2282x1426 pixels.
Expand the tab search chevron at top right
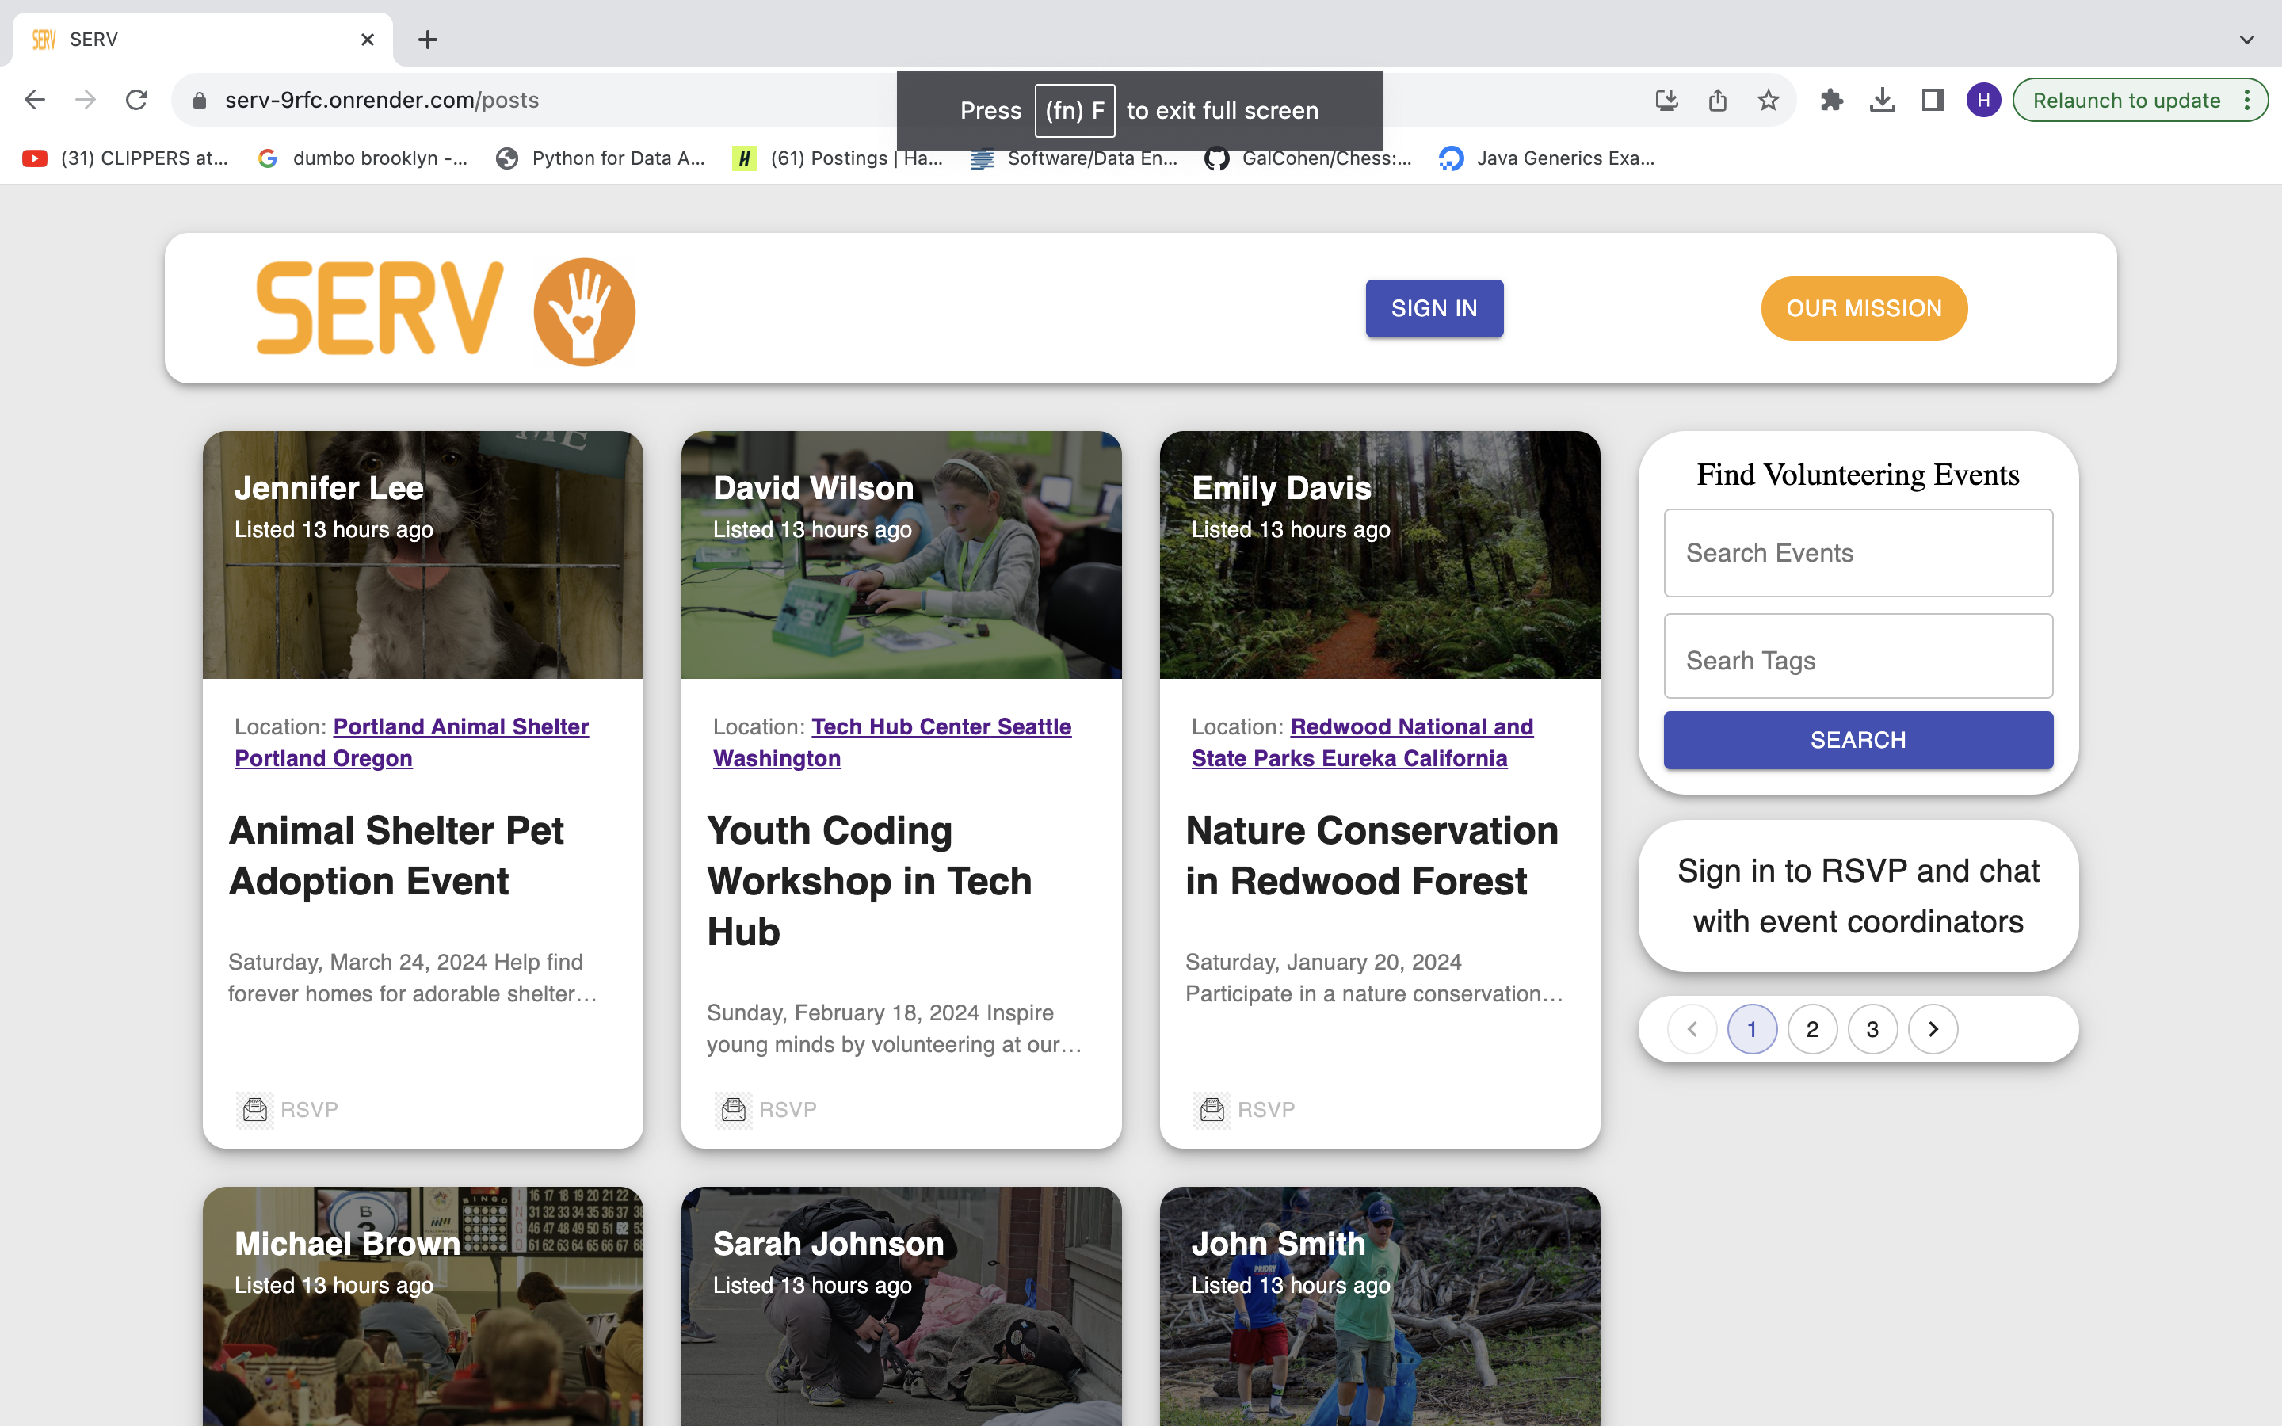point(2247,40)
